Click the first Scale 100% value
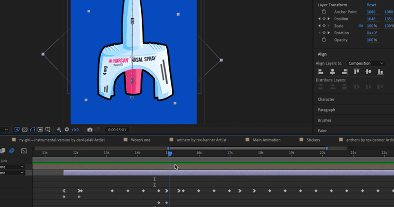This screenshot has width=394, height=207. pos(372,26)
